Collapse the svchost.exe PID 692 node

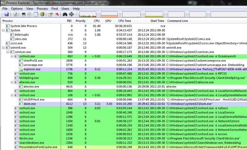point(12,56)
